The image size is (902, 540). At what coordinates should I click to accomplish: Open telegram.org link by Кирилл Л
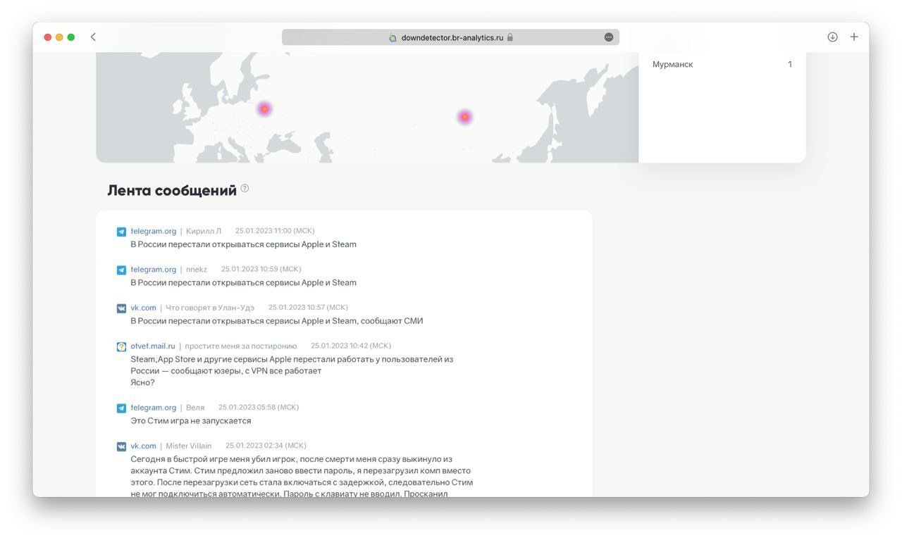[154, 231]
